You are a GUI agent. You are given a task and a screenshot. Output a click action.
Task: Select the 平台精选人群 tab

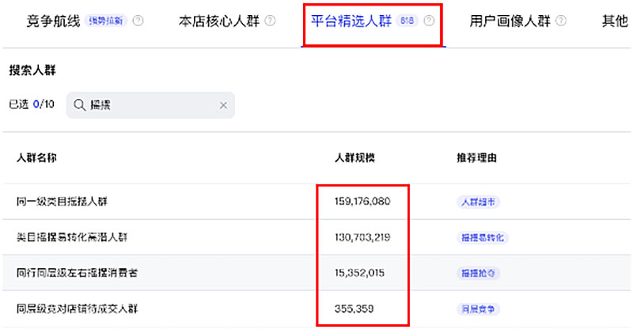coord(351,21)
